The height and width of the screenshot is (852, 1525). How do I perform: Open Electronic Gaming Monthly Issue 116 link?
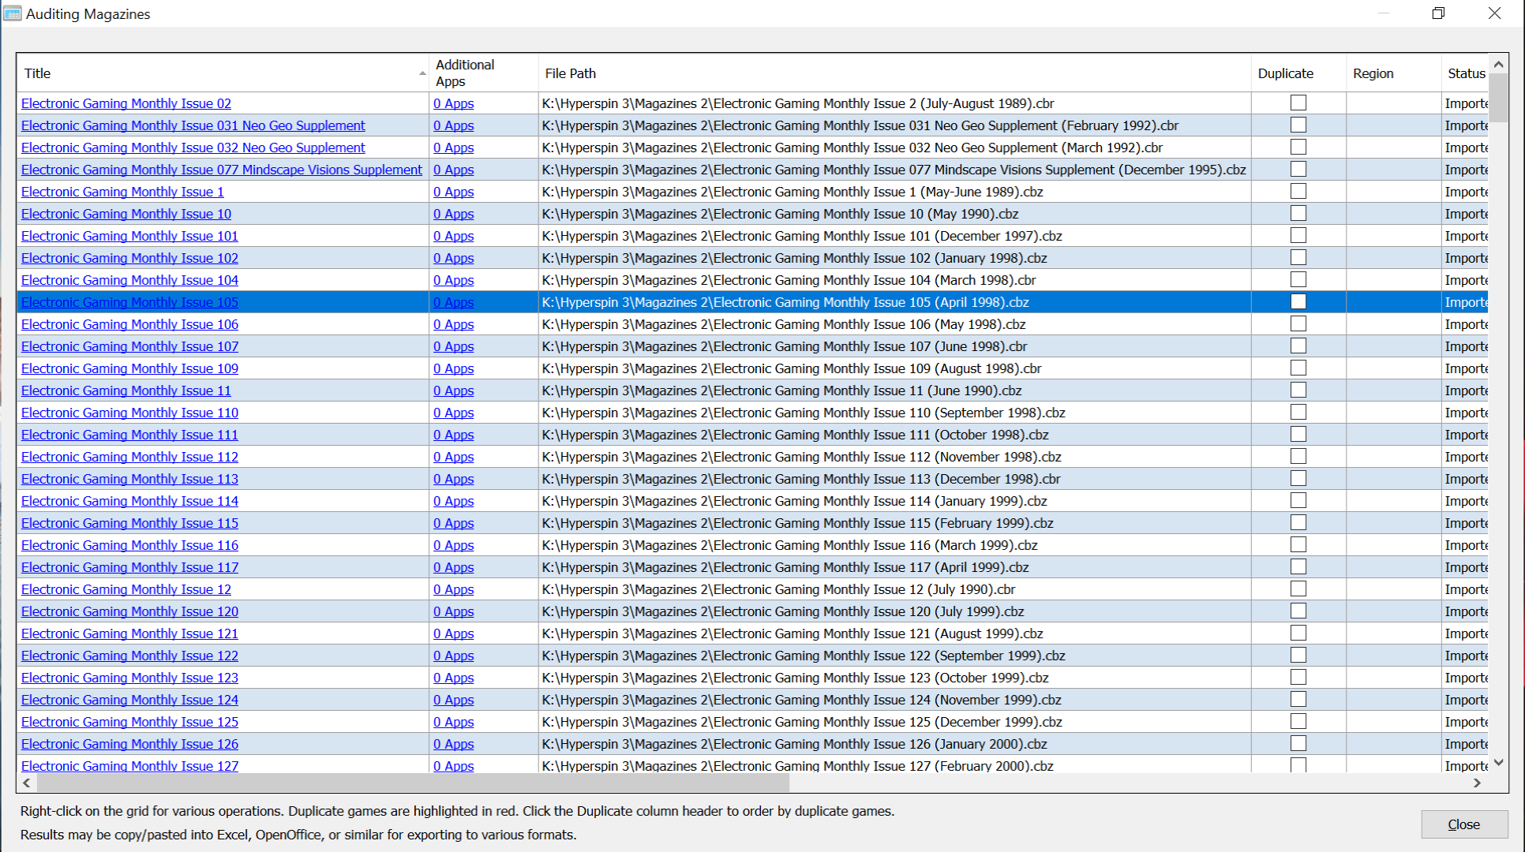(x=129, y=545)
